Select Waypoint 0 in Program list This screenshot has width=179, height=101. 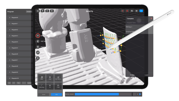(x=20, y=17)
